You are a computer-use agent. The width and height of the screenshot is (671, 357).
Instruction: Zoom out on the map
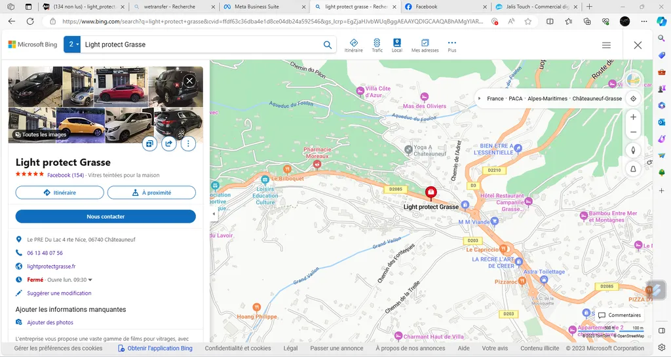tap(633, 132)
